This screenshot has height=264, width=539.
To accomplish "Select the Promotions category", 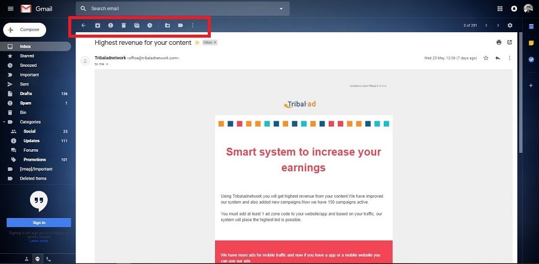I will (35, 159).
